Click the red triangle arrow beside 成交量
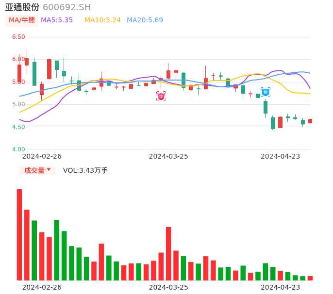333x294 pixels. click(x=49, y=170)
